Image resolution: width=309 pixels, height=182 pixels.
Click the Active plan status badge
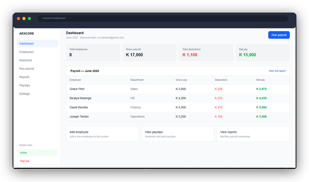pos(37,153)
